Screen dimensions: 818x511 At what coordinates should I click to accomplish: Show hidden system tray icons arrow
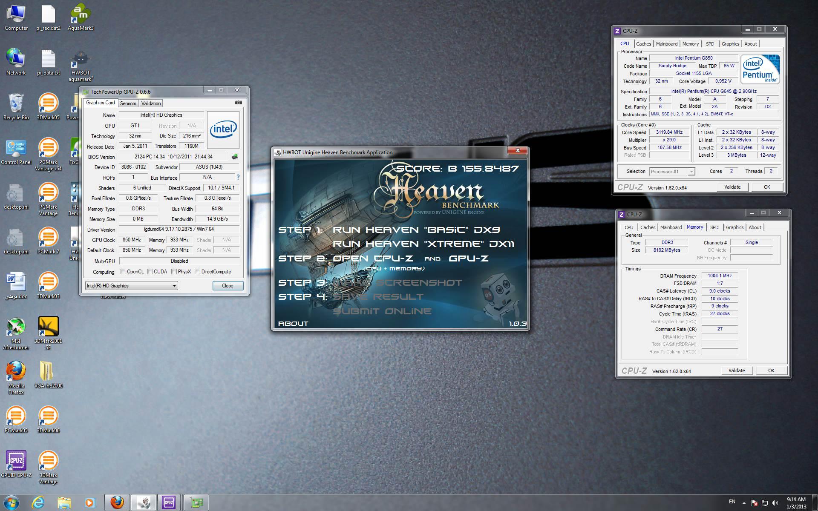(x=744, y=503)
